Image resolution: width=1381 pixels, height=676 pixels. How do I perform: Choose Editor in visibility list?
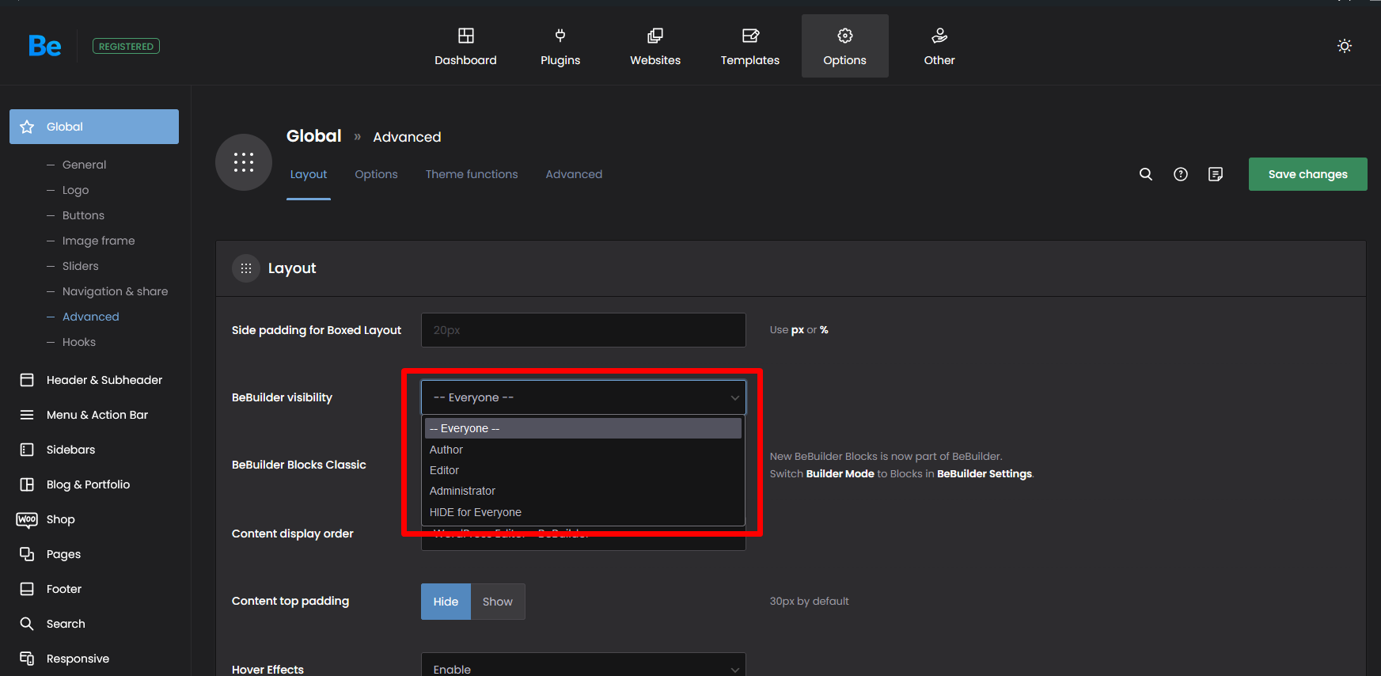[x=583, y=470]
